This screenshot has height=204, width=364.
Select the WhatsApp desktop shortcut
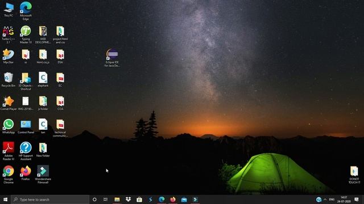pyautogui.click(x=9, y=126)
